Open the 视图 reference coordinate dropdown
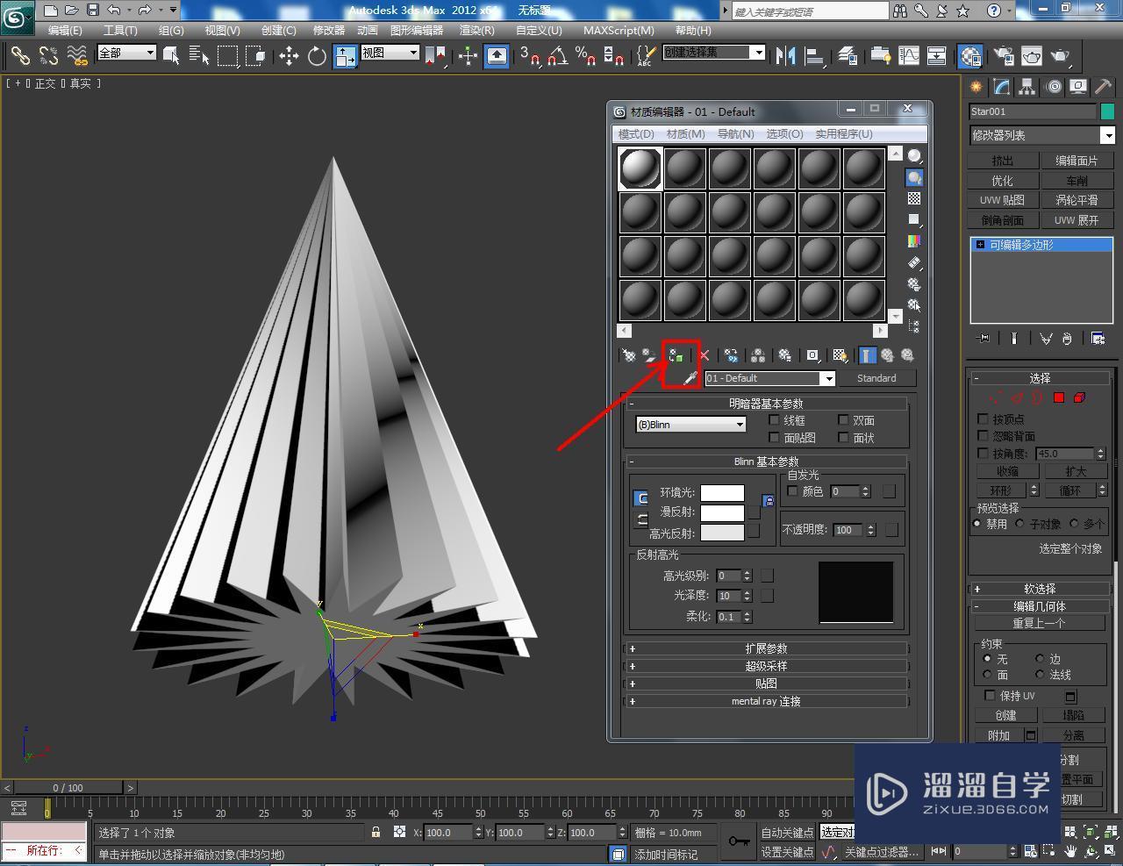The height and width of the screenshot is (866, 1123). click(390, 53)
